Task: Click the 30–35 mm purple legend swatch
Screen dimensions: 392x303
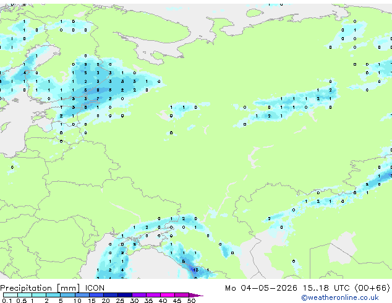Action: click(139, 295)
